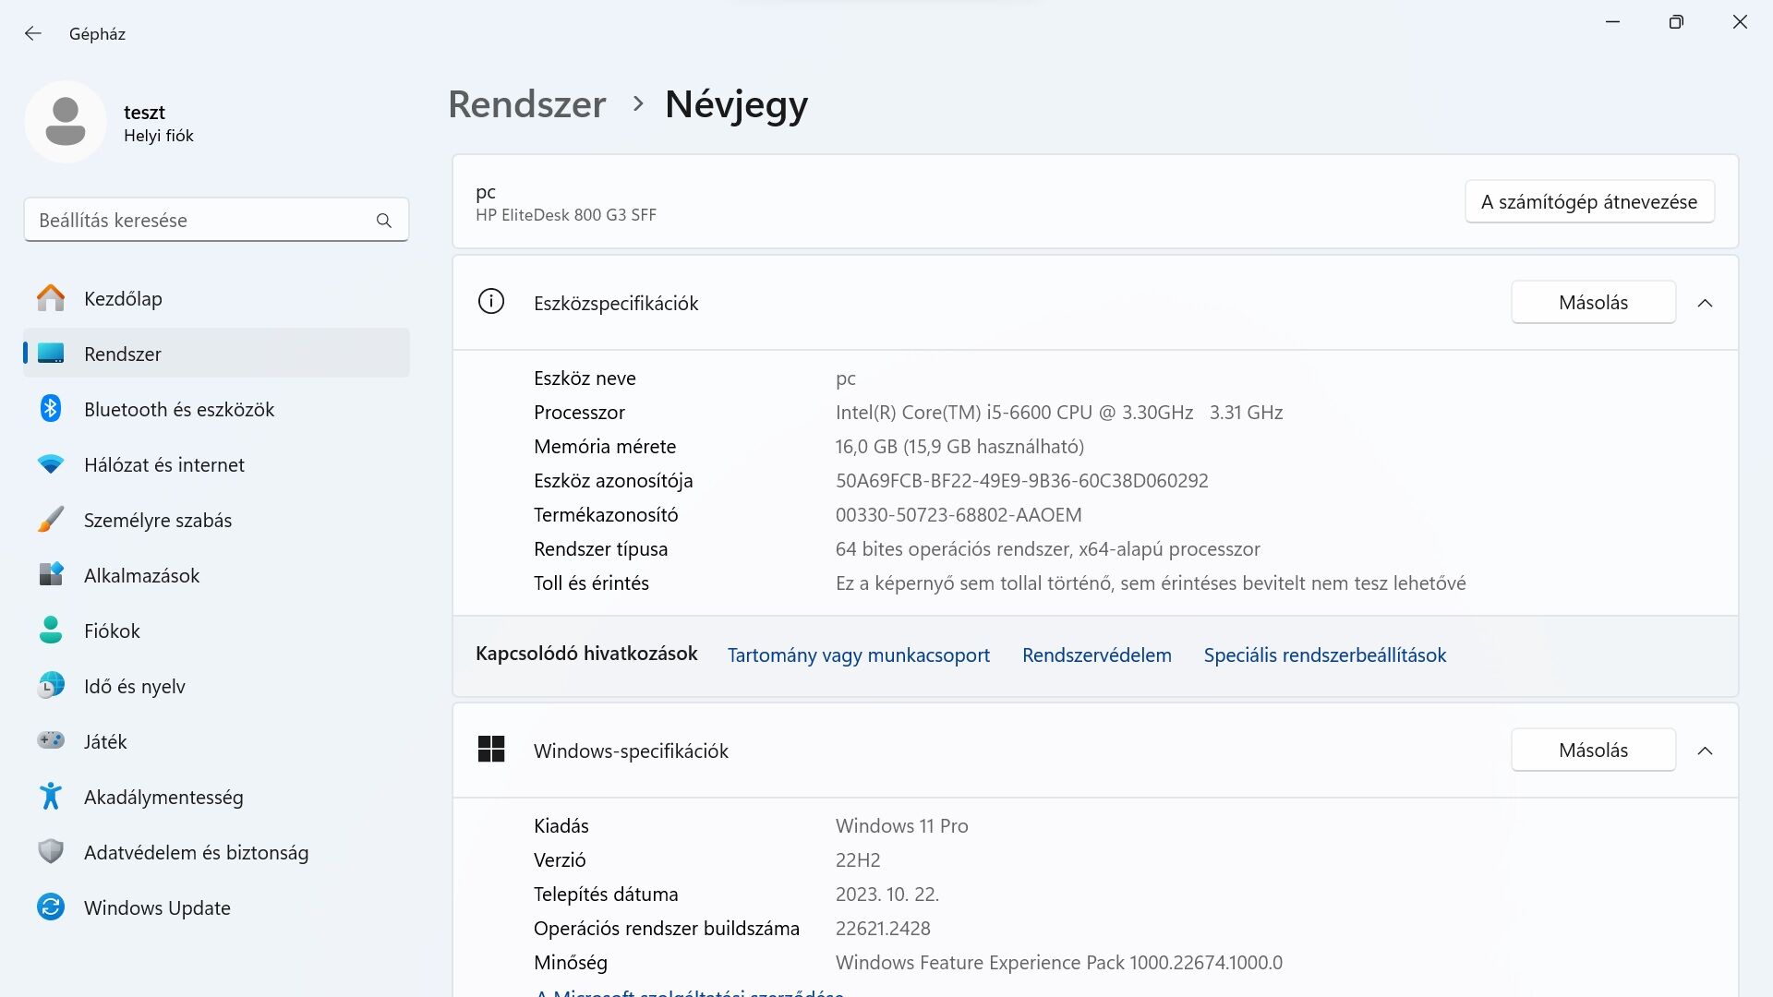Viewport: 1773px width, 997px height.
Task: Click the 22H2 version value
Action: pyautogui.click(x=858, y=860)
